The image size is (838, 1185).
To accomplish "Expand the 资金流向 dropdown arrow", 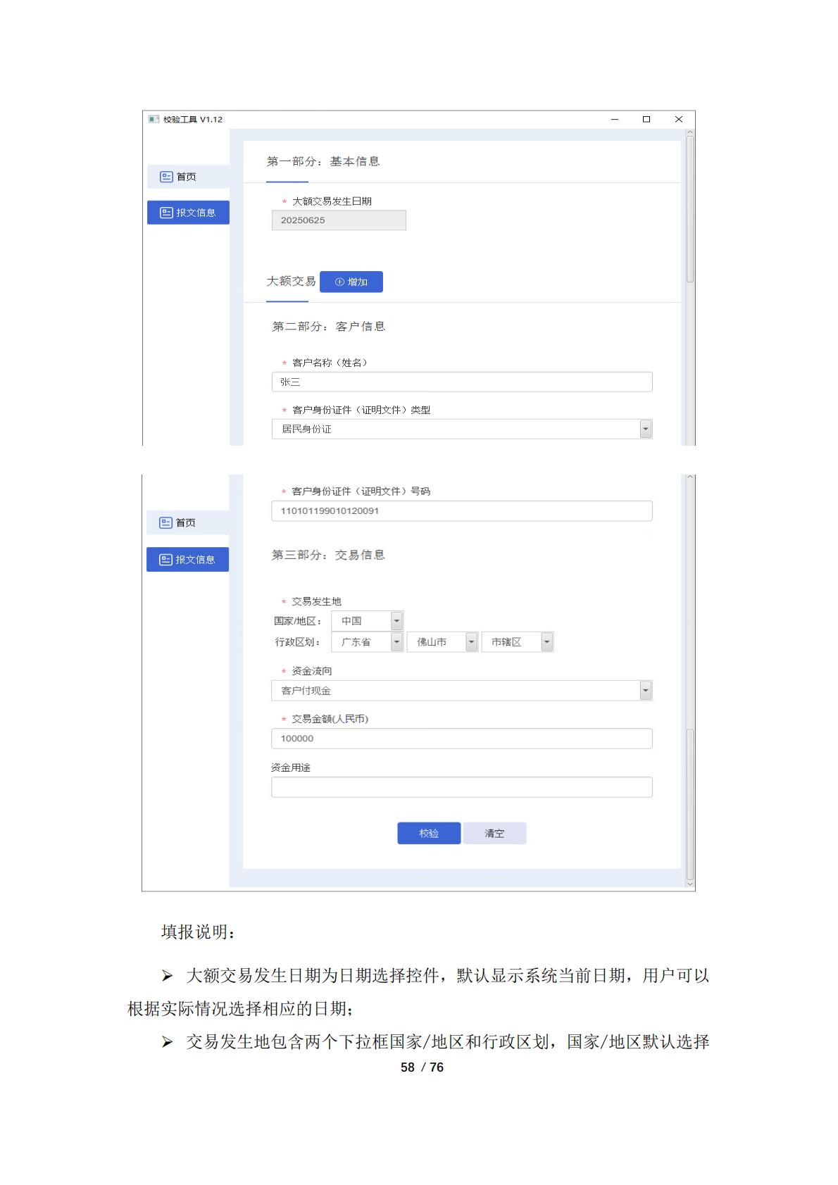I will coord(645,691).
